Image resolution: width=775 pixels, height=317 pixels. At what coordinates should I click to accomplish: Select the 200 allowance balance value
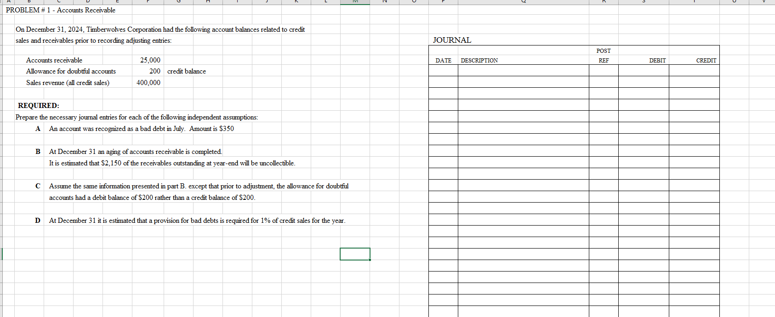pos(155,71)
